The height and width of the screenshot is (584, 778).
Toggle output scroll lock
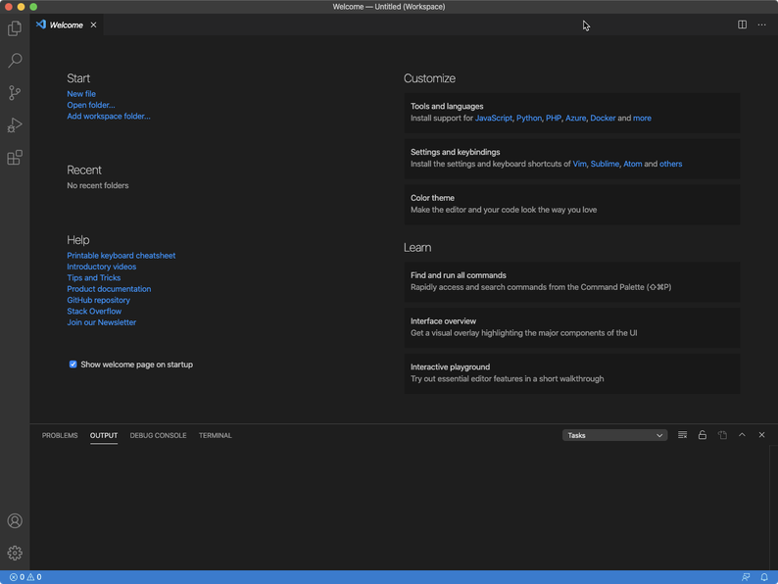click(702, 435)
